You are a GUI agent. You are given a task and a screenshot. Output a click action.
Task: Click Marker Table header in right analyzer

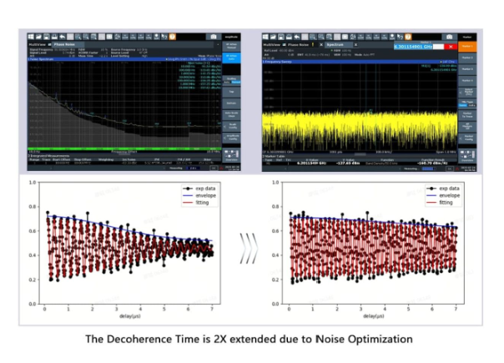click(x=360, y=156)
